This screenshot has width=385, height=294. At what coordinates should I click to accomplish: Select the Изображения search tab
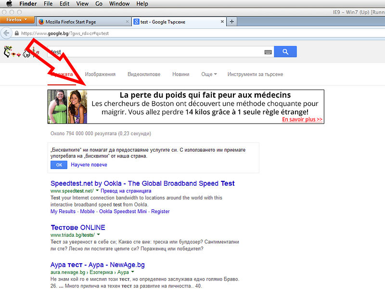pos(100,74)
